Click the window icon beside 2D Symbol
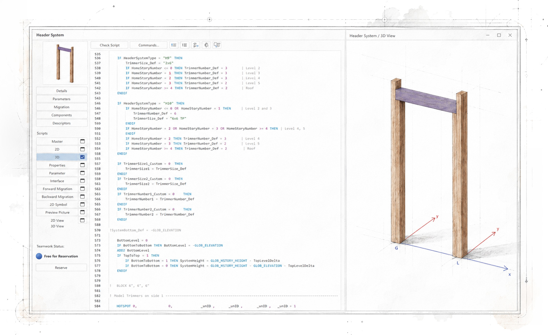The width and height of the screenshot is (548, 335). click(82, 204)
